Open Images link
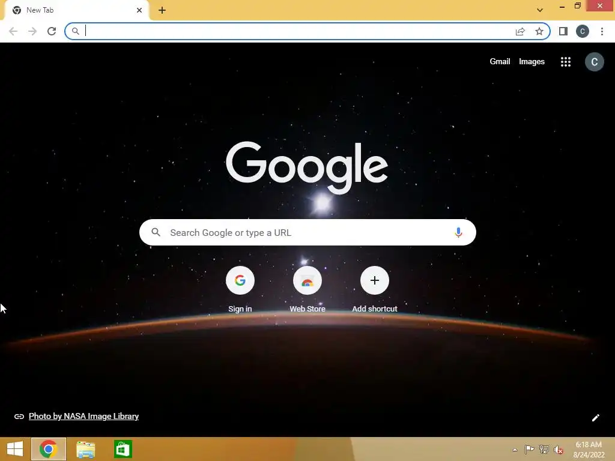 (532, 62)
